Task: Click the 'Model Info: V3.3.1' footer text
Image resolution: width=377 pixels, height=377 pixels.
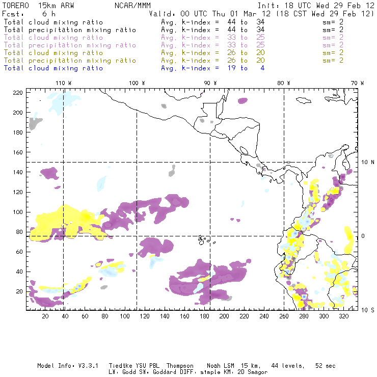Action: [68, 366]
